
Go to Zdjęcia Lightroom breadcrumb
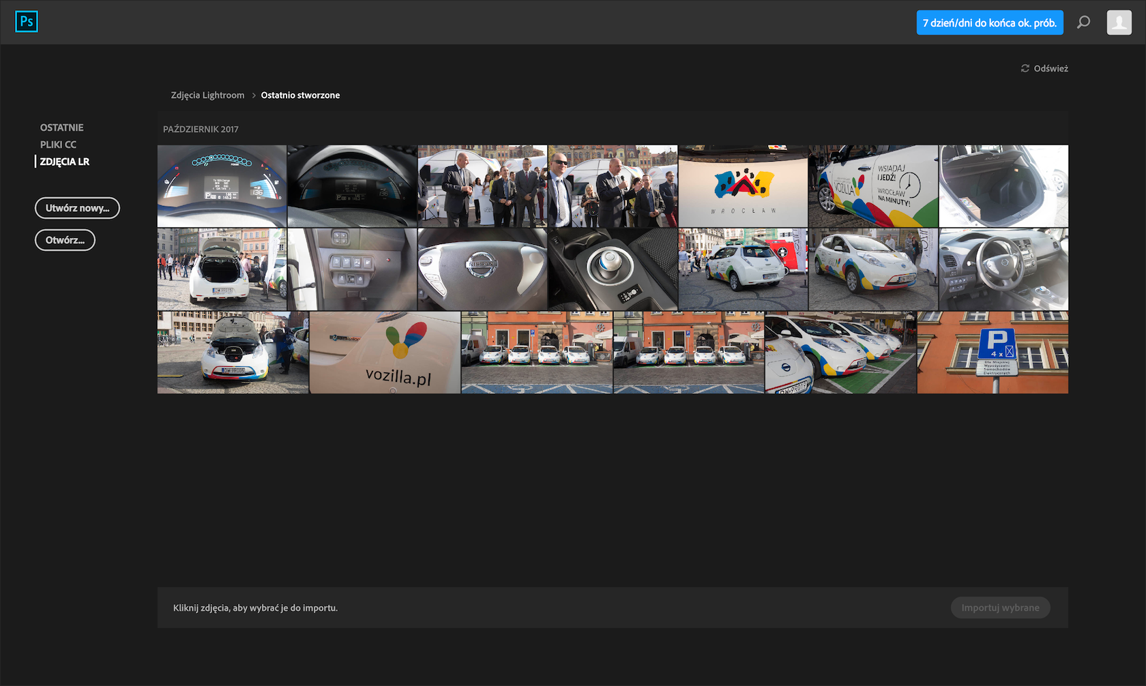(x=207, y=95)
